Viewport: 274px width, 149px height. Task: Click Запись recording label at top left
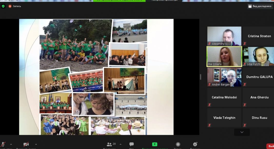[x=17, y=6]
